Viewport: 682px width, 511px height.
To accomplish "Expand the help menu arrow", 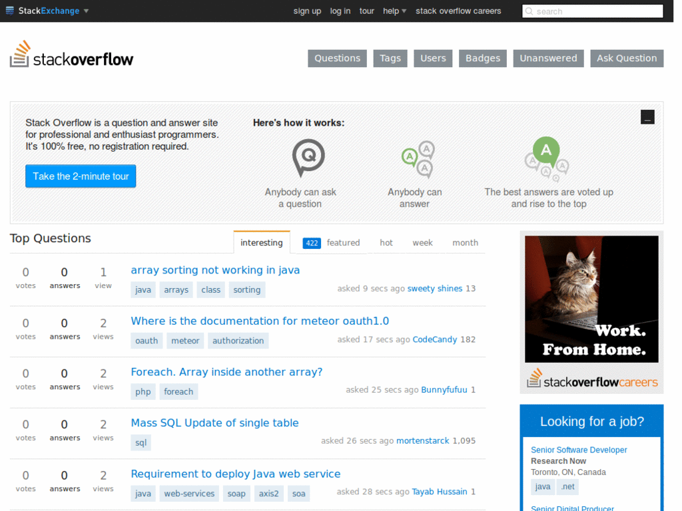I will pos(404,11).
